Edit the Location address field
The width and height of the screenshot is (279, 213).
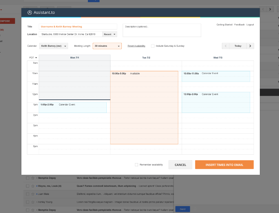coord(71,34)
